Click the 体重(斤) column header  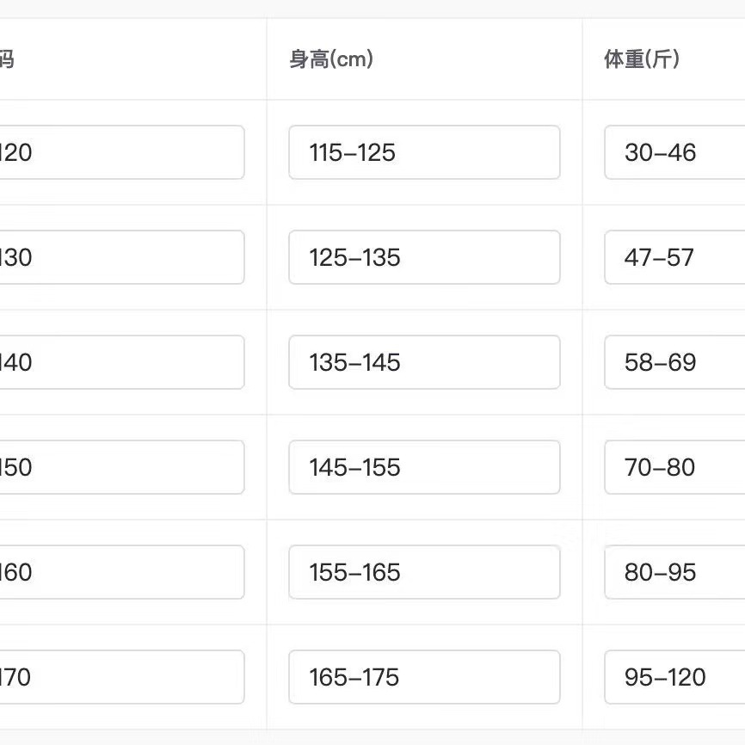coord(642,59)
